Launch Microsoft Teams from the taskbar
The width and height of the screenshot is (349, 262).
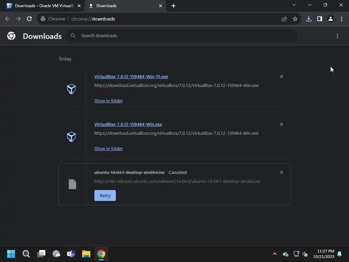tap(71, 254)
